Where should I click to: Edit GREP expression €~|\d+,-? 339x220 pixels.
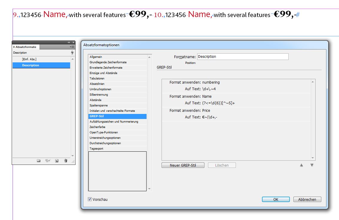(x=210, y=117)
